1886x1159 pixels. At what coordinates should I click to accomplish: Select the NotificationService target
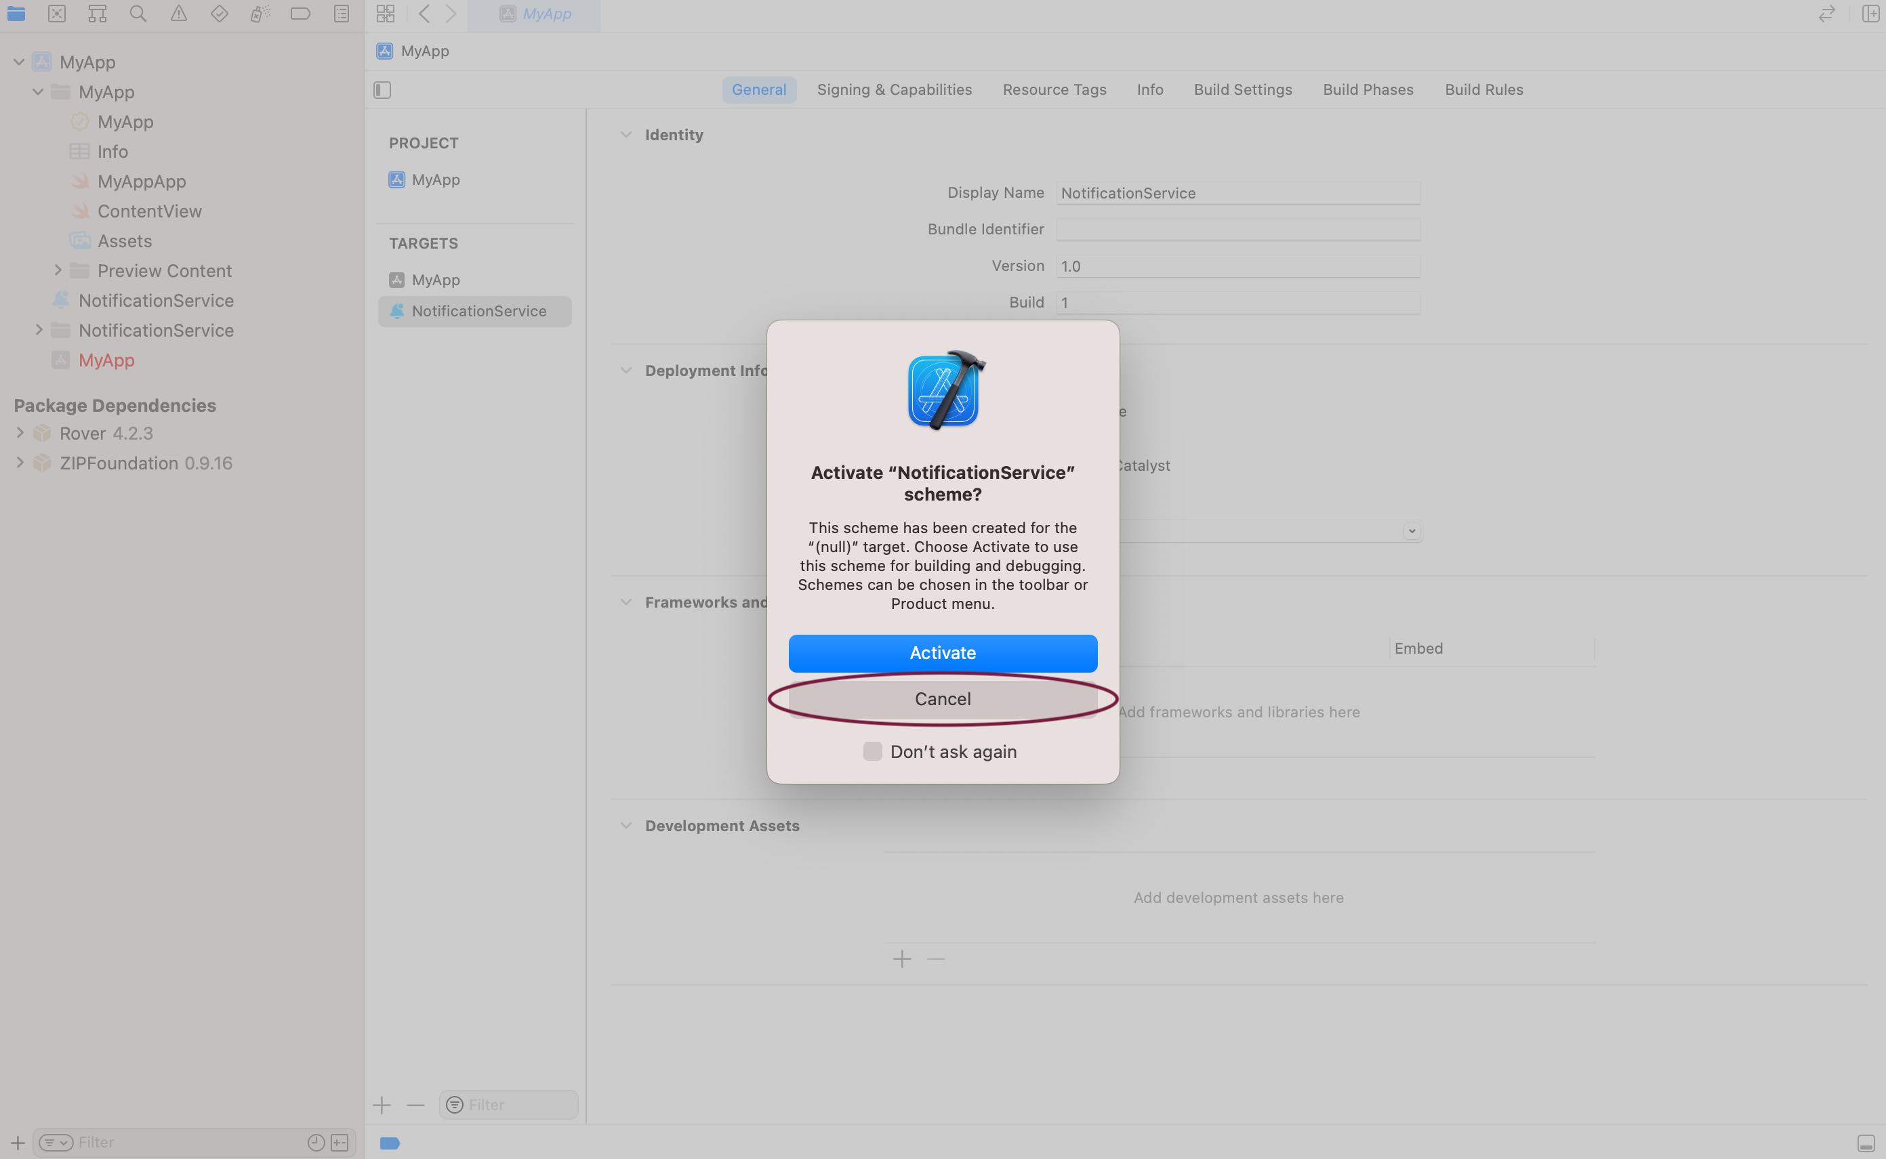(474, 311)
